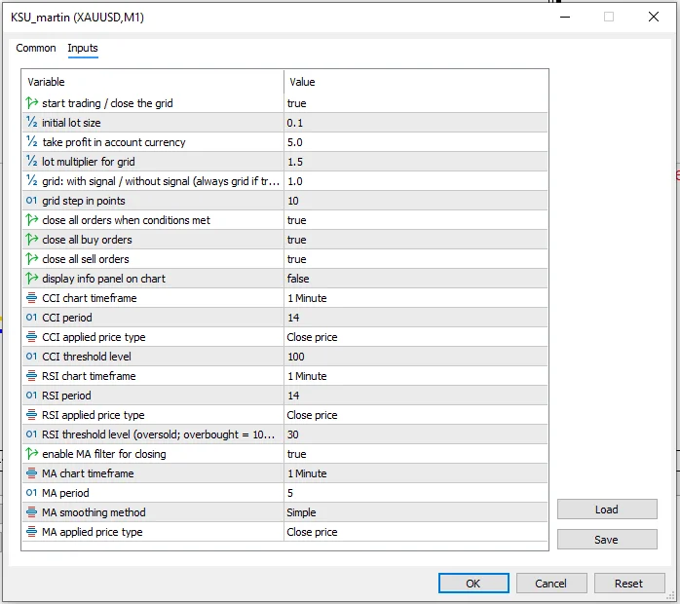Click the integer icon beside 'CCI threshold level'

(x=31, y=357)
